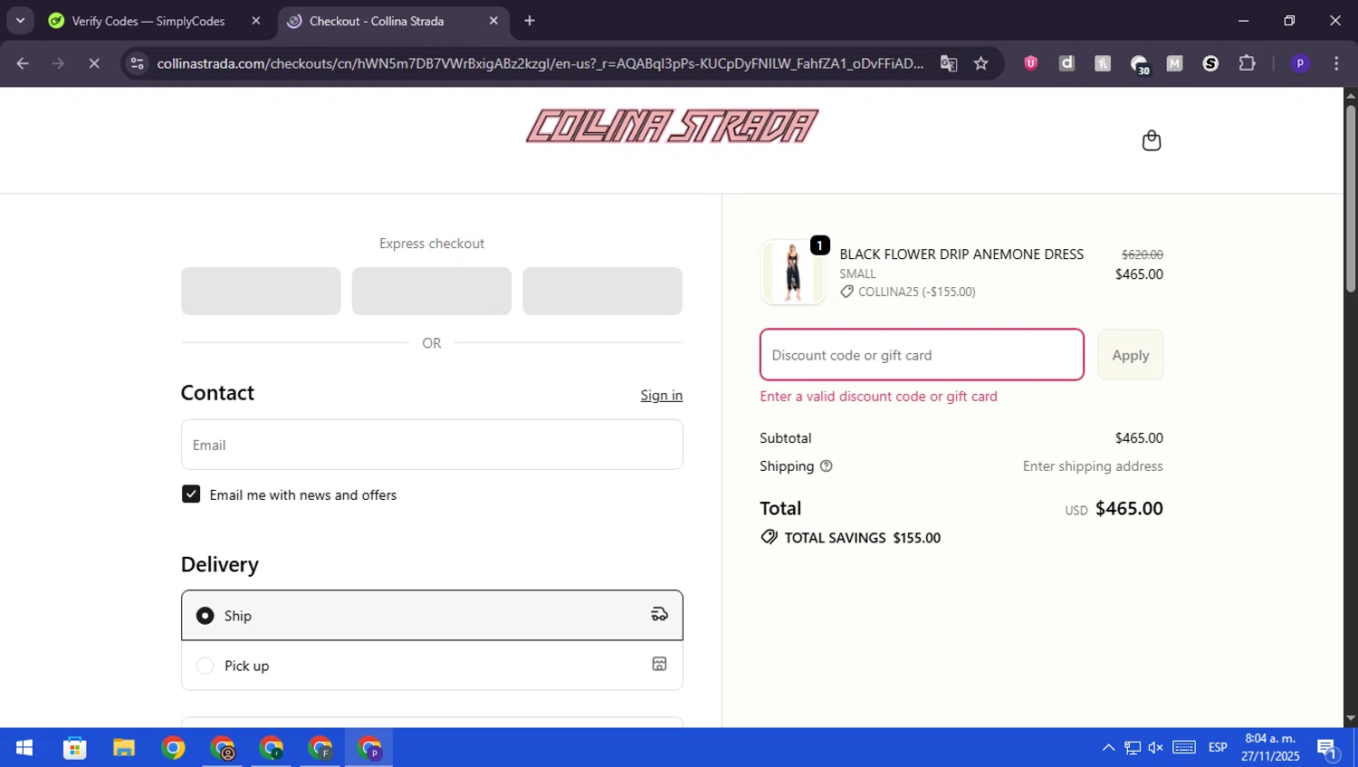This screenshot has height=767, width=1358.
Task: Click the shipping info question mark icon
Action: [826, 466]
